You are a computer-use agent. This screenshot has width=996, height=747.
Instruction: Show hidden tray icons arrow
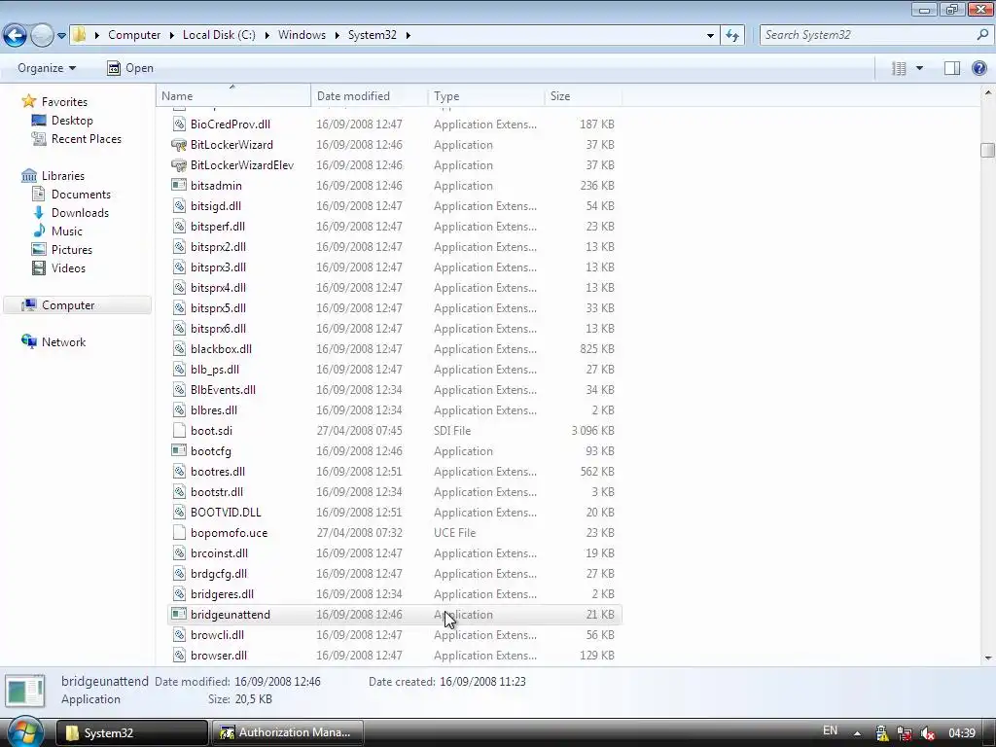(857, 733)
